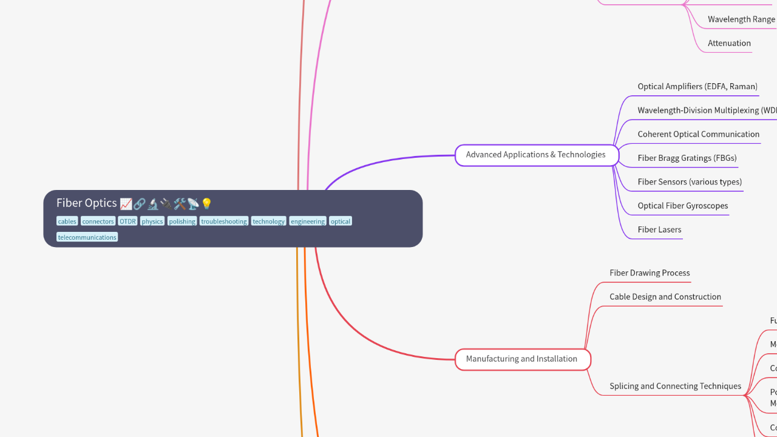Click the 'physics' tag

point(152,222)
